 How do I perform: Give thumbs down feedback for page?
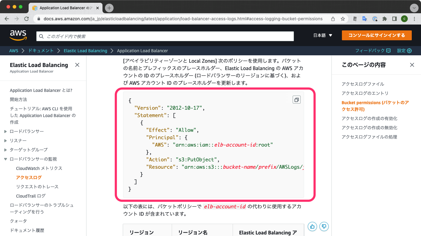click(324, 226)
